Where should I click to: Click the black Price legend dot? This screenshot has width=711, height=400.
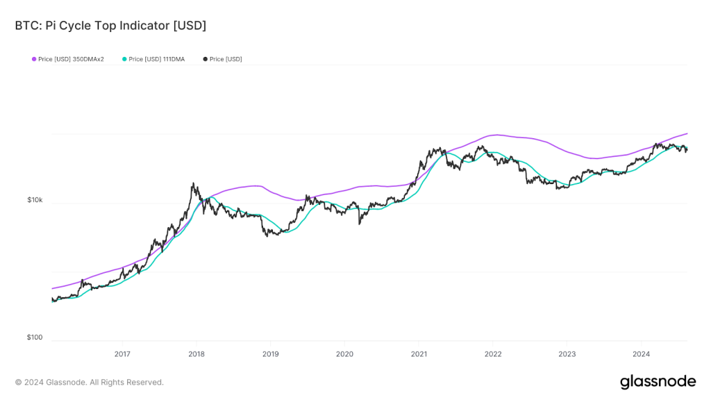coord(205,59)
